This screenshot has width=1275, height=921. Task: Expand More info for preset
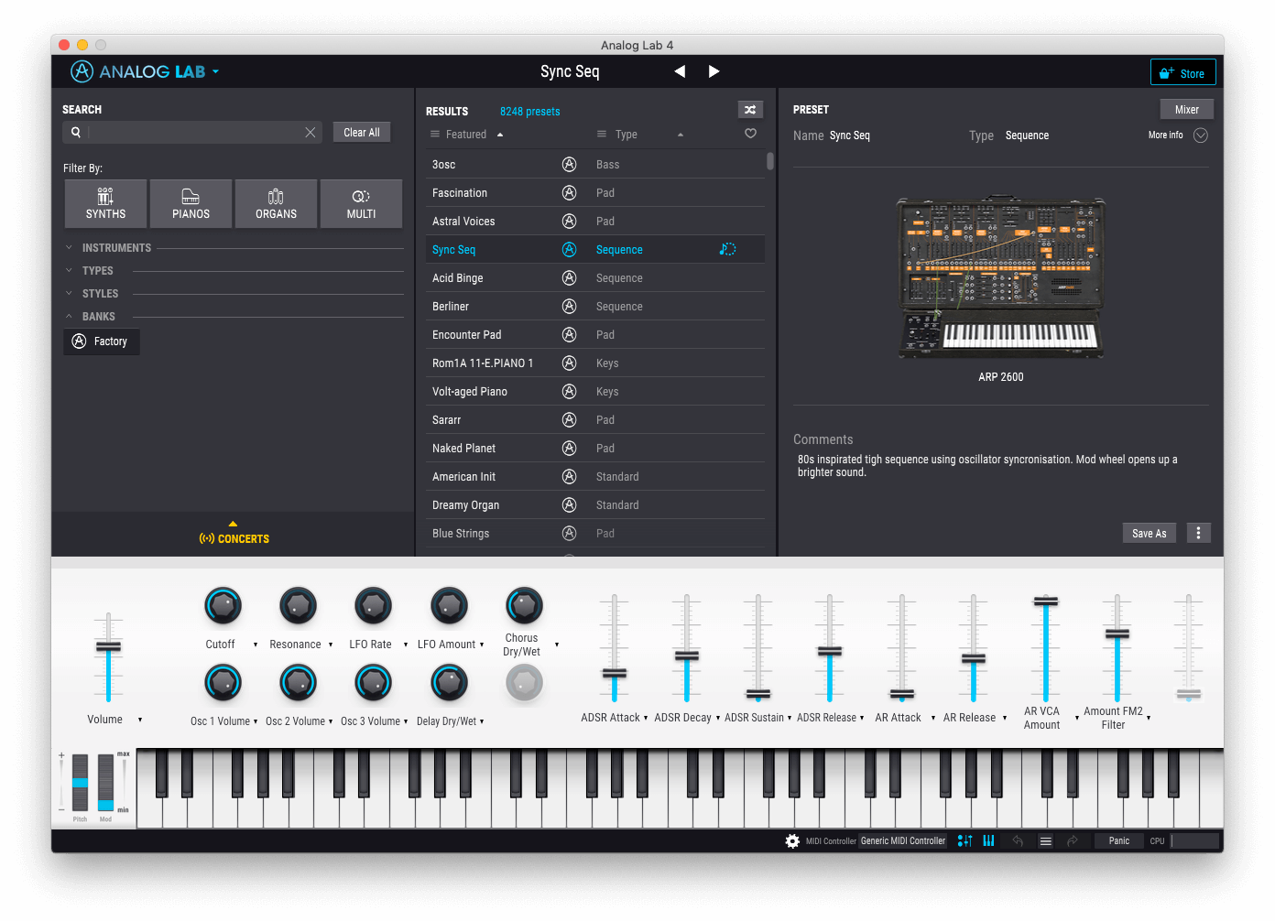[x=1200, y=135]
